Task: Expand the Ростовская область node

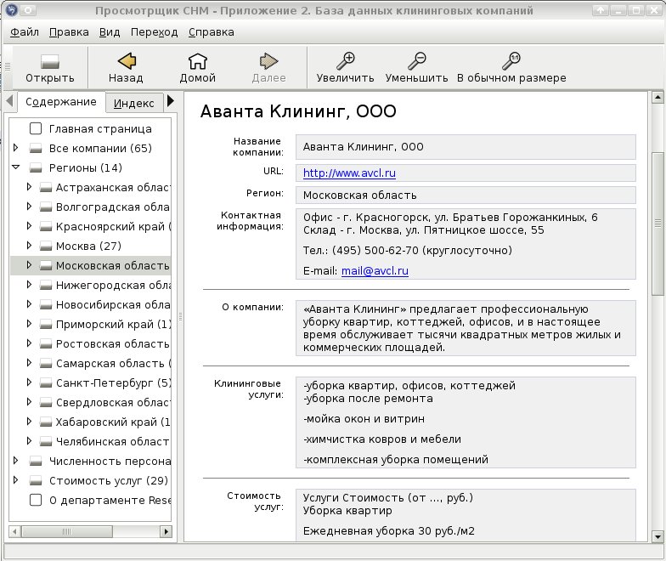Action: pyautogui.click(x=29, y=343)
